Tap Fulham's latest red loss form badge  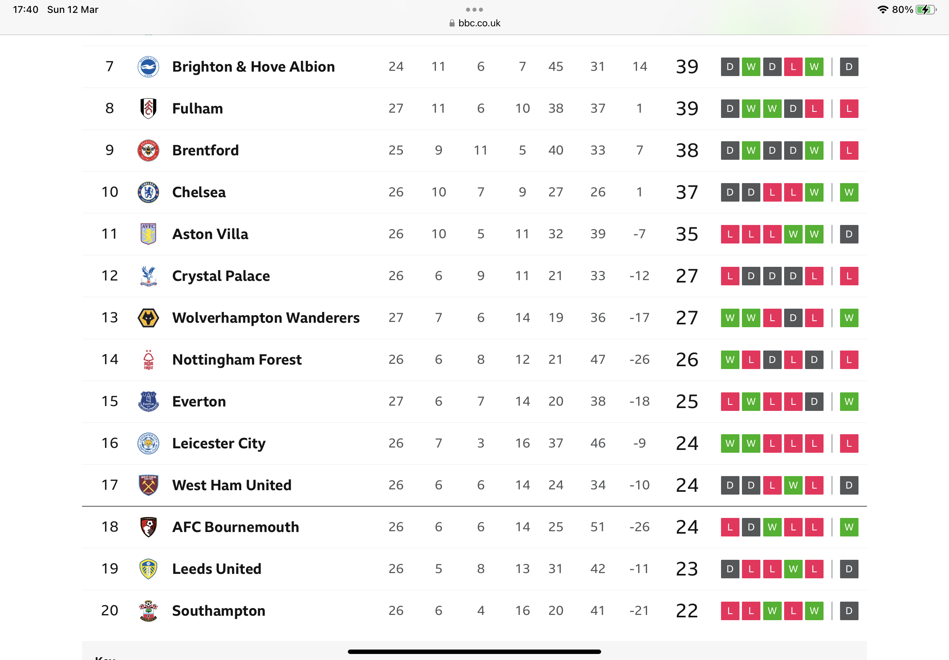point(848,108)
